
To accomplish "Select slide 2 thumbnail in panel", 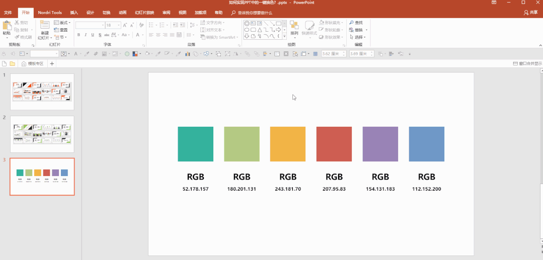I will click(x=42, y=134).
